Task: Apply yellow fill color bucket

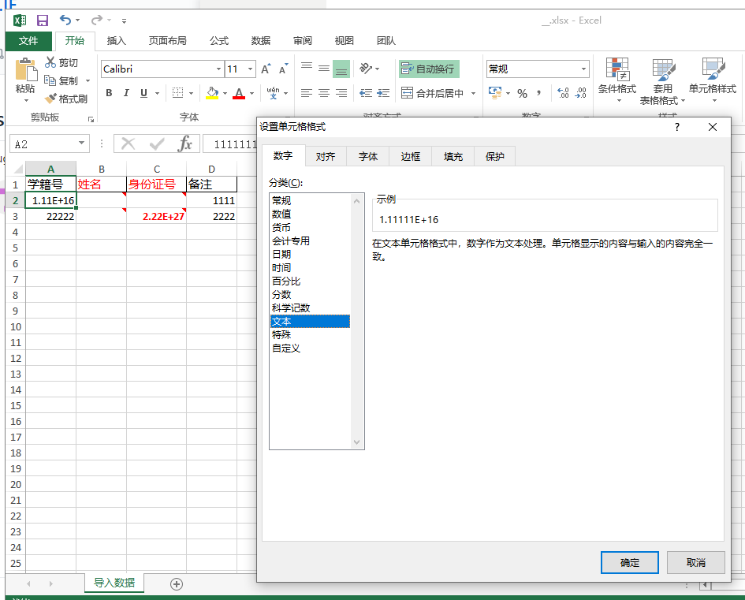Action: pyautogui.click(x=212, y=92)
